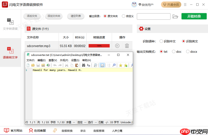Choose recognize Chinese language option
Viewport: 208px width, 135px height.
(167, 41)
